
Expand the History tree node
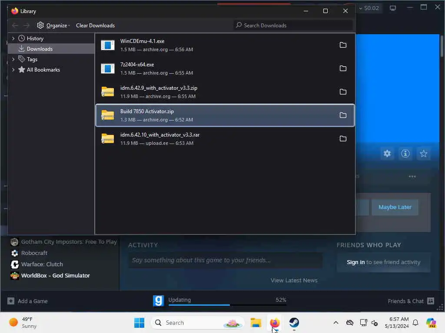pos(13,38)
